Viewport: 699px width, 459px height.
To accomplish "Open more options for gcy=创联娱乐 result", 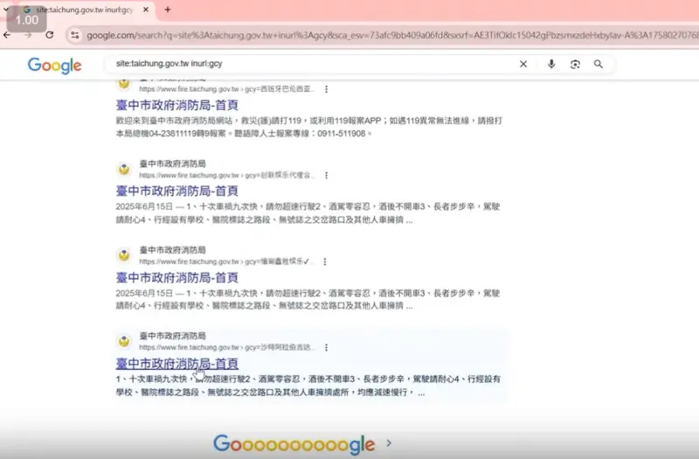I will click(326, 176).
